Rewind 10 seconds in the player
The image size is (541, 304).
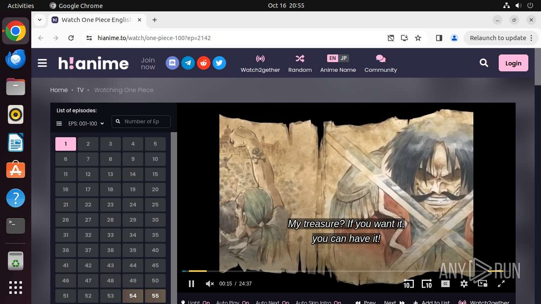408,284
